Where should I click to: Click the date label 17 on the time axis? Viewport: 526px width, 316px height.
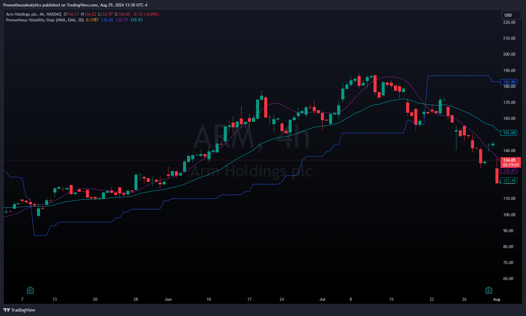tap(249, 299)
